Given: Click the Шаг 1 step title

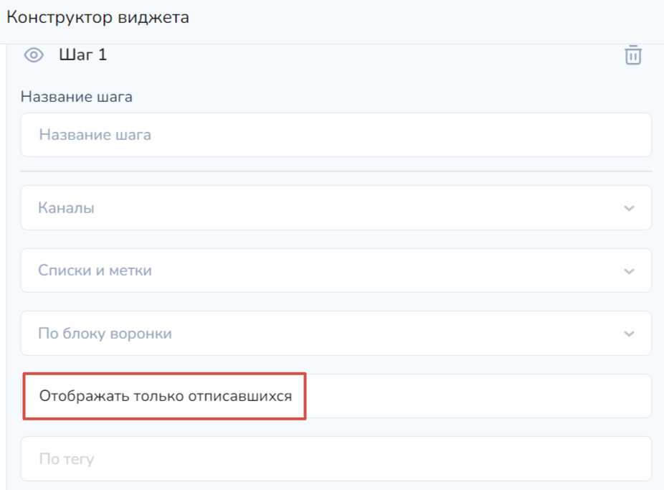Looking at the screenshot, I should 82,55.
